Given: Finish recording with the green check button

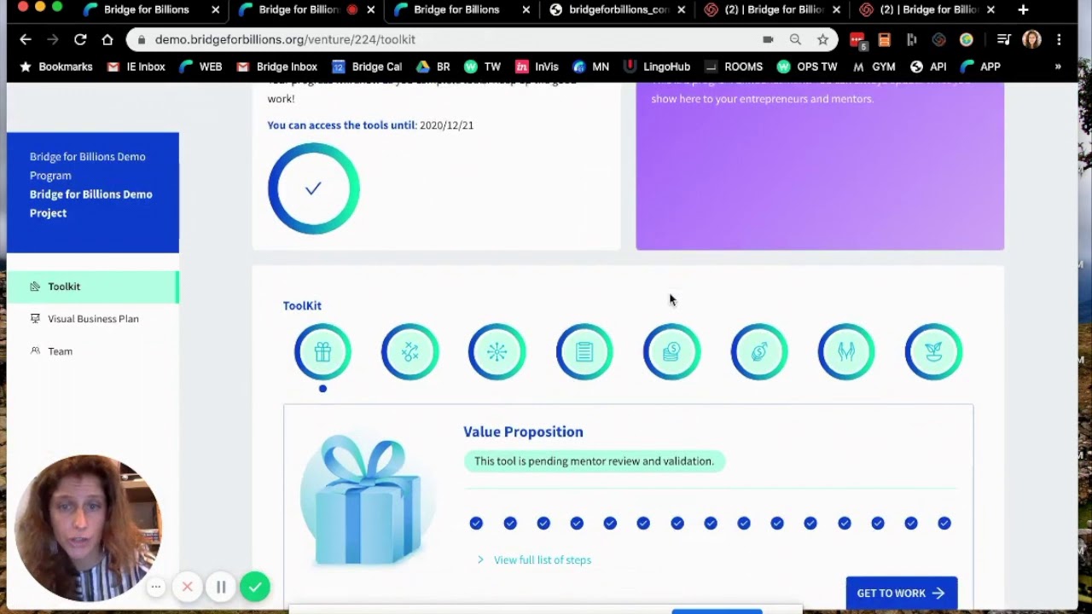Looking at the screenshot, I should (x=254, y=587).
